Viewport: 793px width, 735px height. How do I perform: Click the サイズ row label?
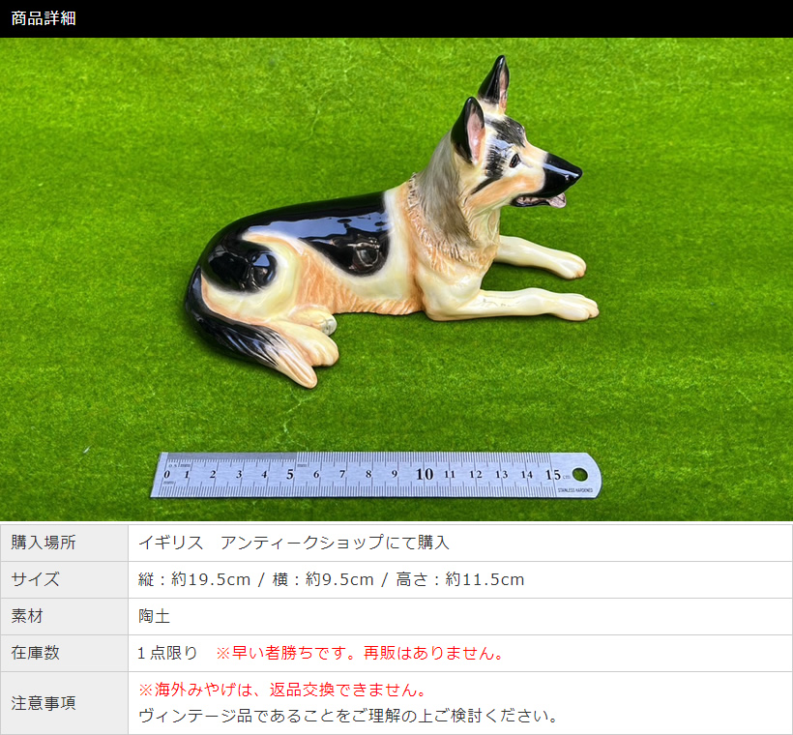coord(36,579)
